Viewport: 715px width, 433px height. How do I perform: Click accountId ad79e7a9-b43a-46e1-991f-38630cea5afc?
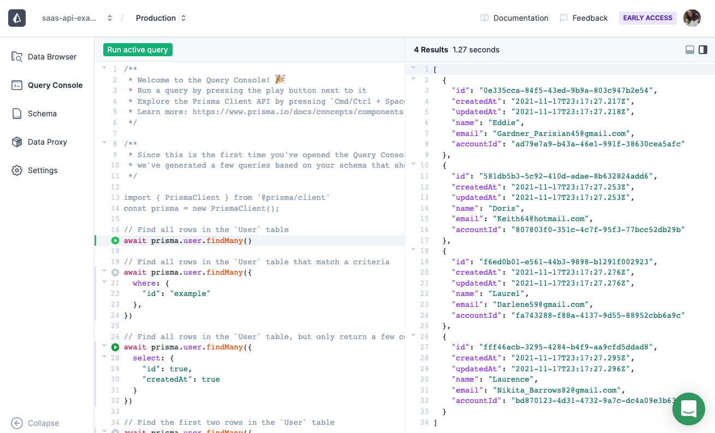598,144
